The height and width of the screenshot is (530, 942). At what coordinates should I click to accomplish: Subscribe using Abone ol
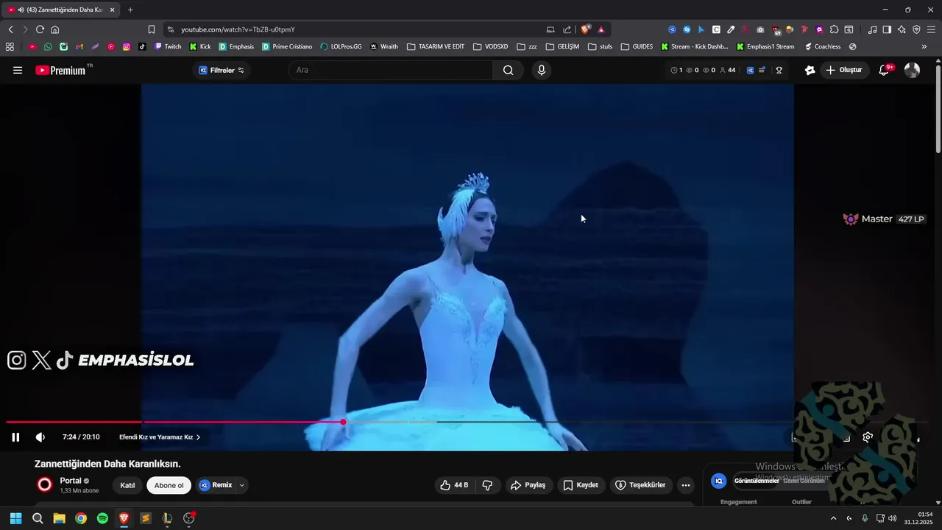[x=169, y=485]
